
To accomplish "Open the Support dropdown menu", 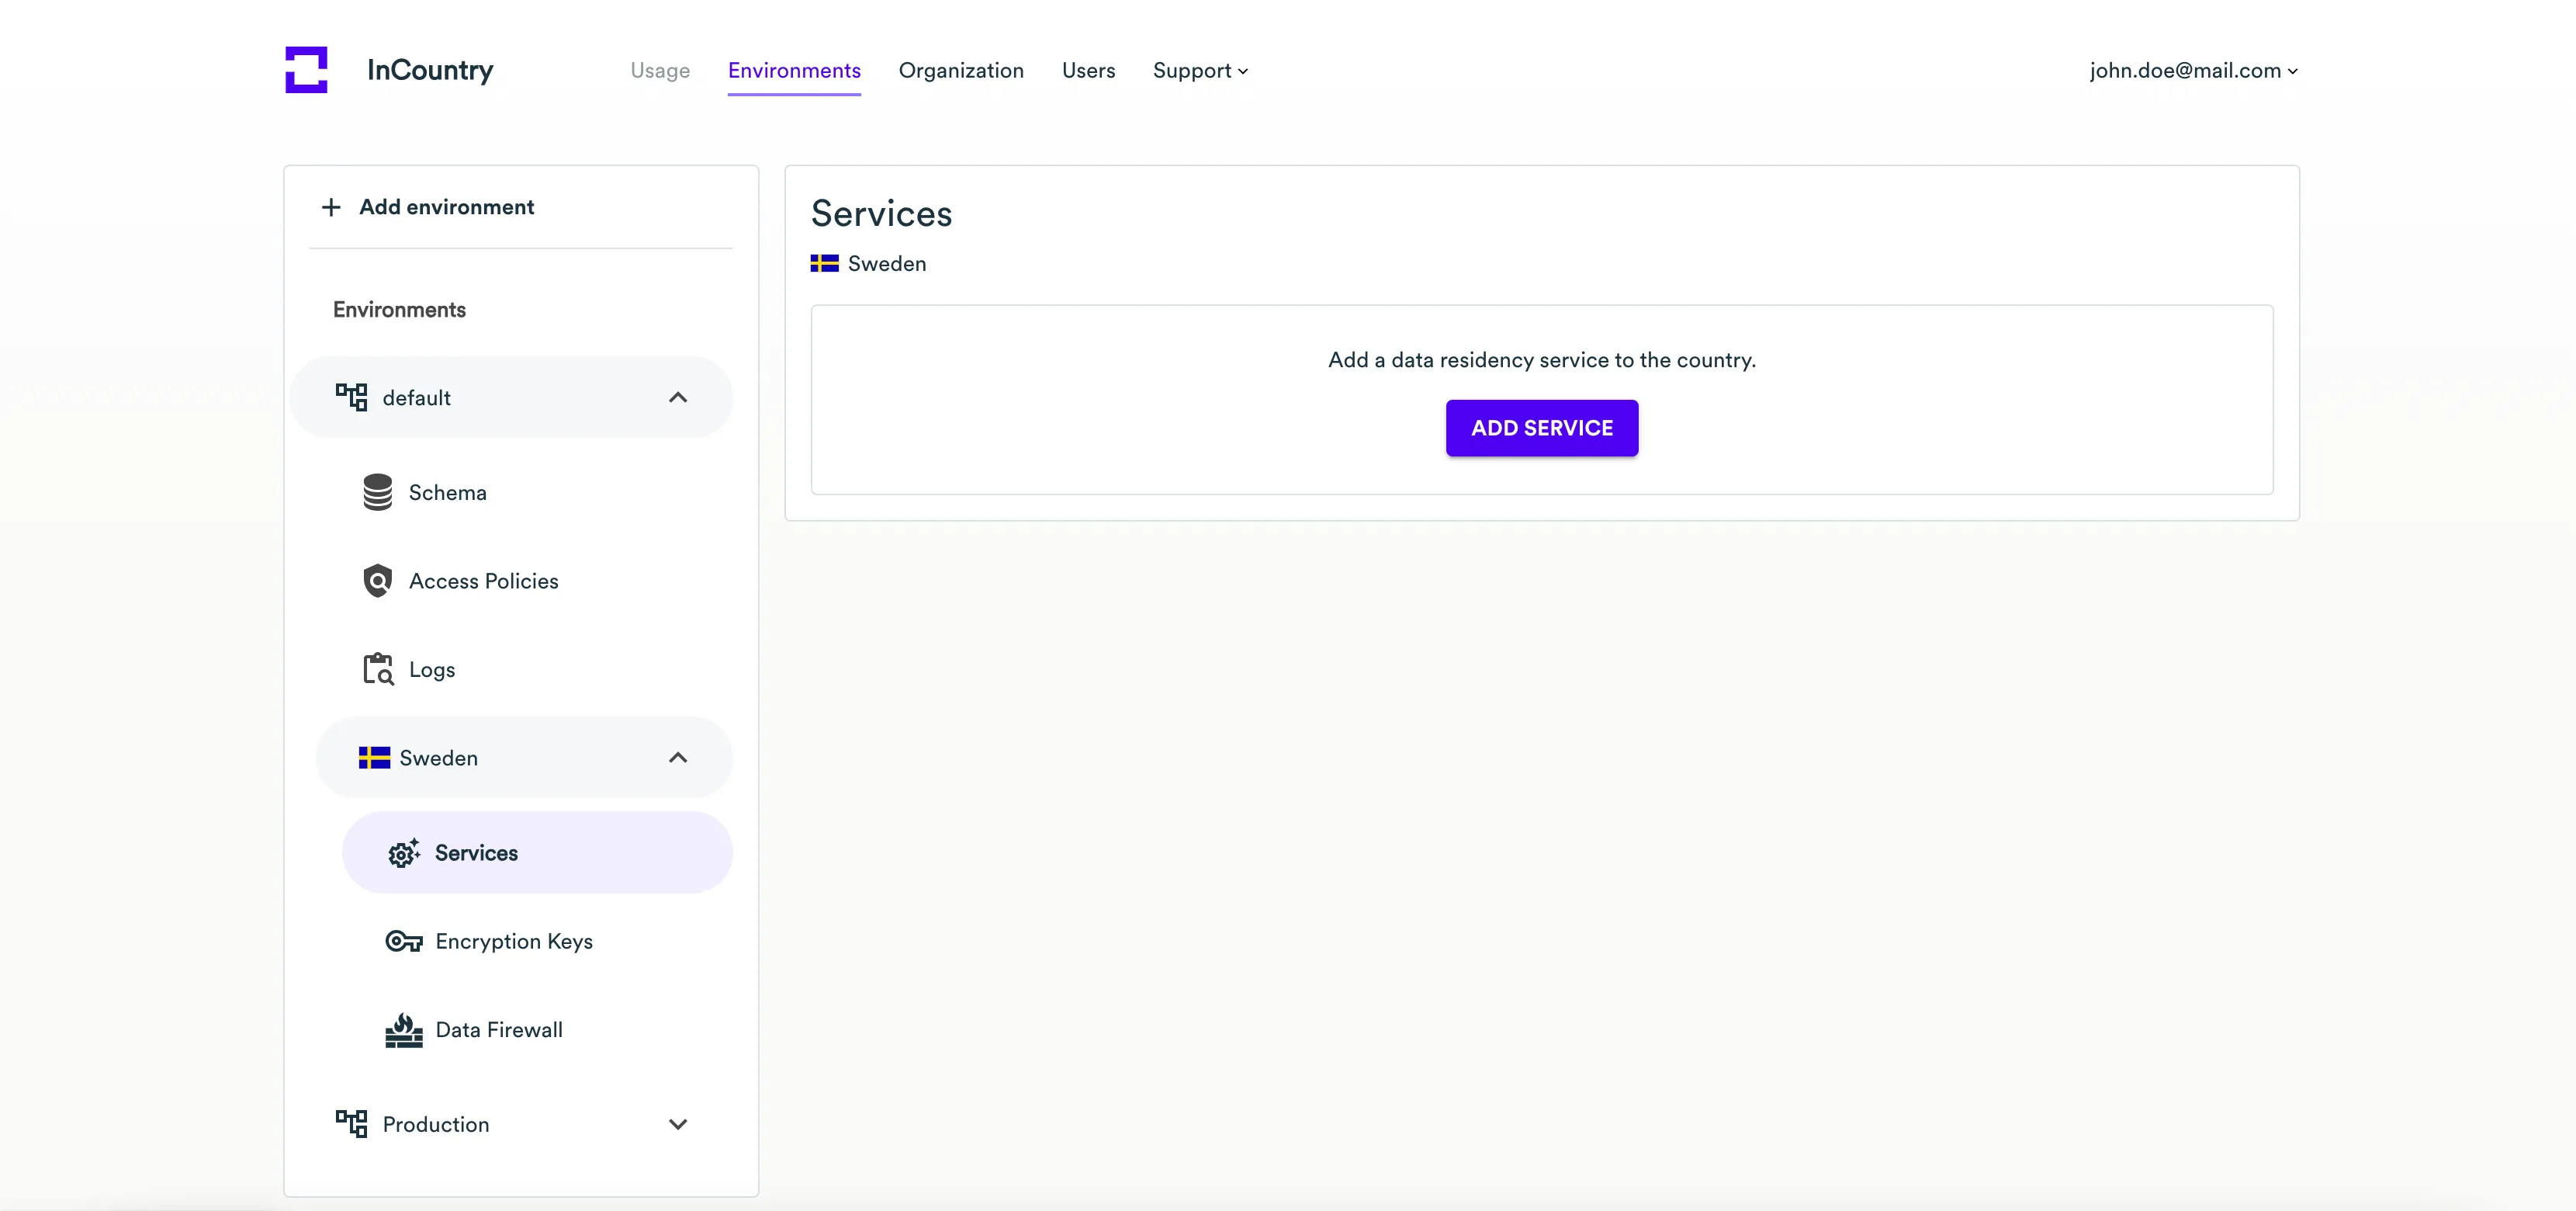I will pos(1200,70).
